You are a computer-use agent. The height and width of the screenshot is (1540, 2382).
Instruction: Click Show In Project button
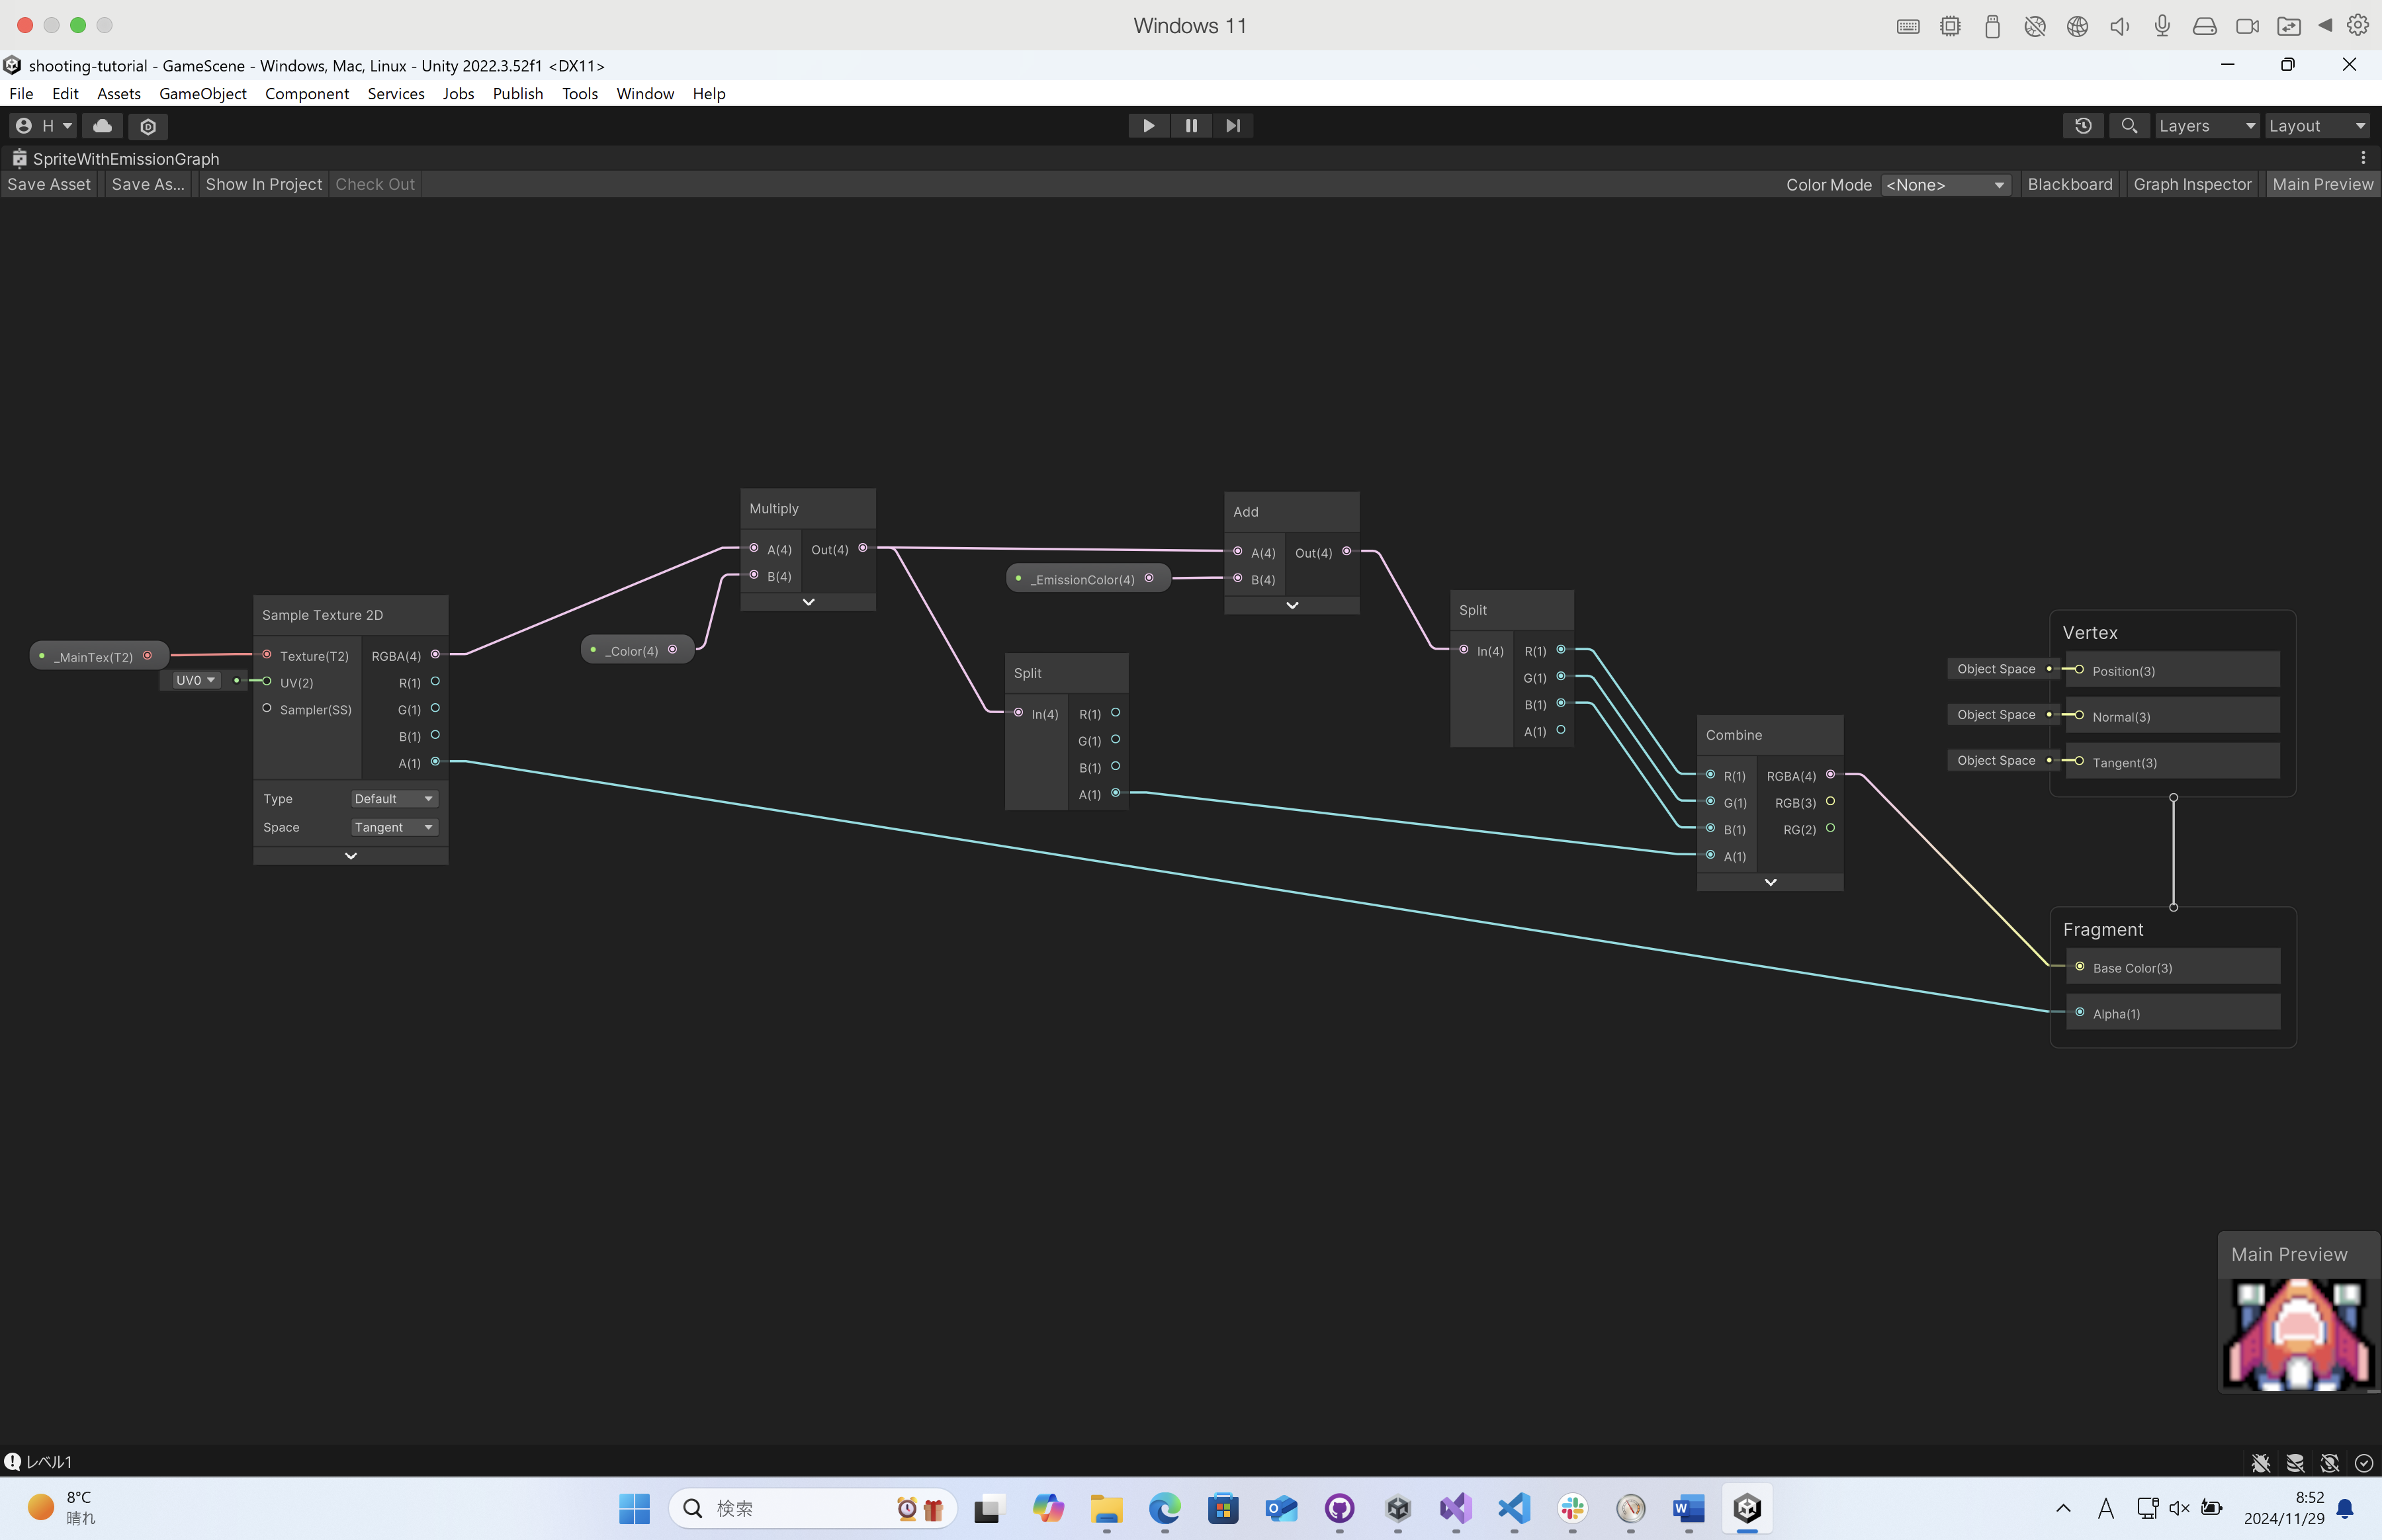pyautogui.click(x=264, y=184)
